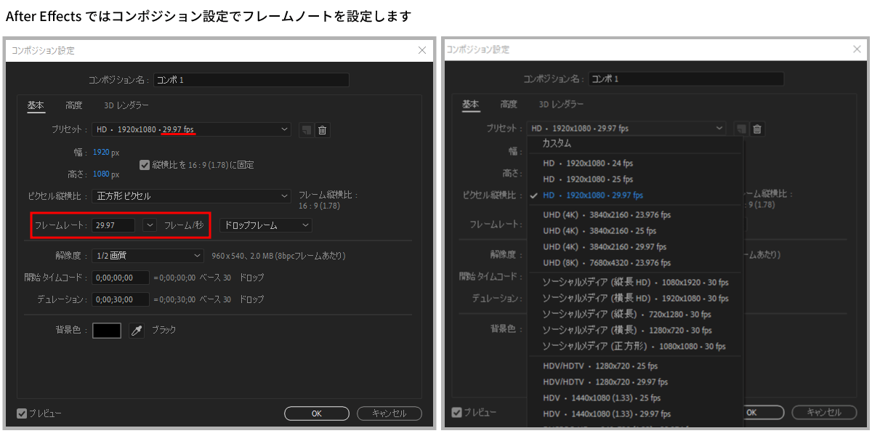Viewport: 872px width, 436px height.
Task: Switch to 基本 tab in left dialog
Action: [36, 106]
